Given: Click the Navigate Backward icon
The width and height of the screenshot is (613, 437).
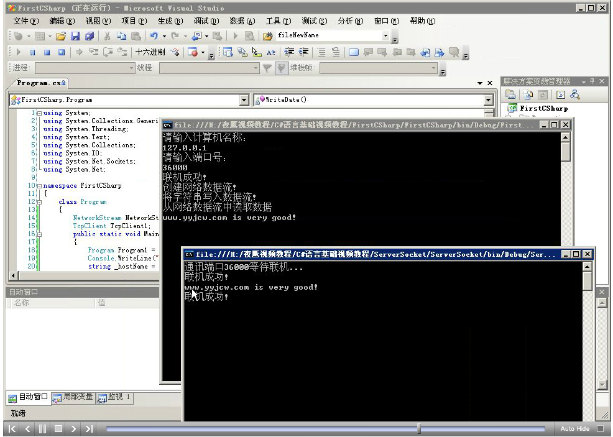Looking at the screenshot, I should click(x=197, y=36).
